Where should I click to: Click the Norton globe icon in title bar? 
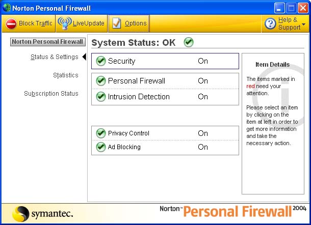click(x=7, y=8)
